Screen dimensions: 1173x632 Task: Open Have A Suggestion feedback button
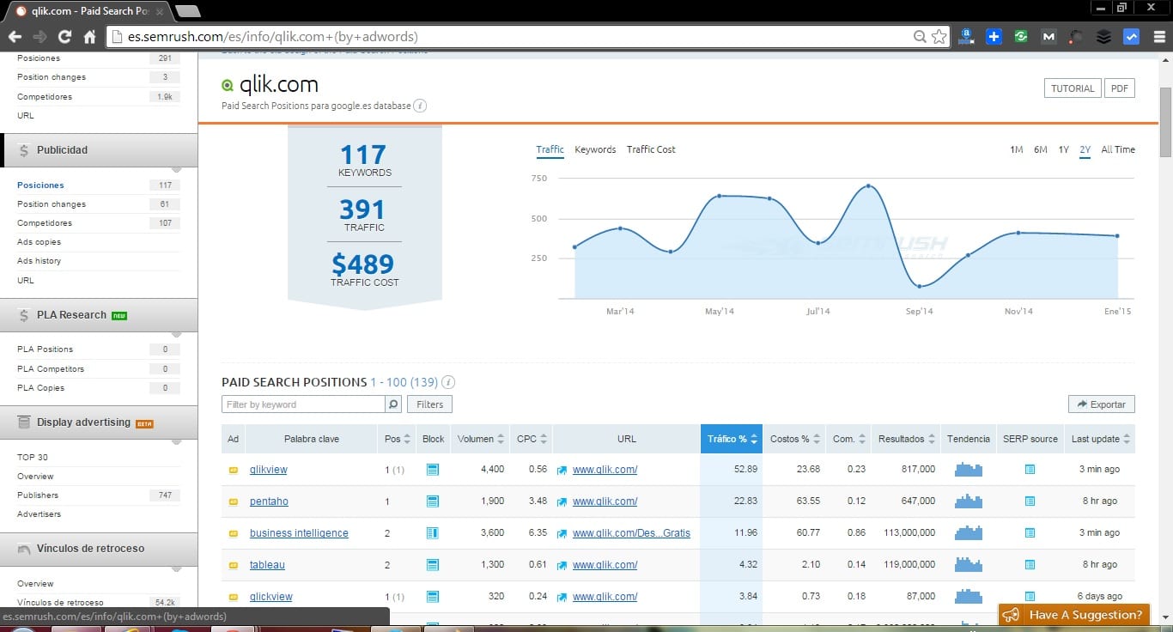click(x=1074, y=615)
